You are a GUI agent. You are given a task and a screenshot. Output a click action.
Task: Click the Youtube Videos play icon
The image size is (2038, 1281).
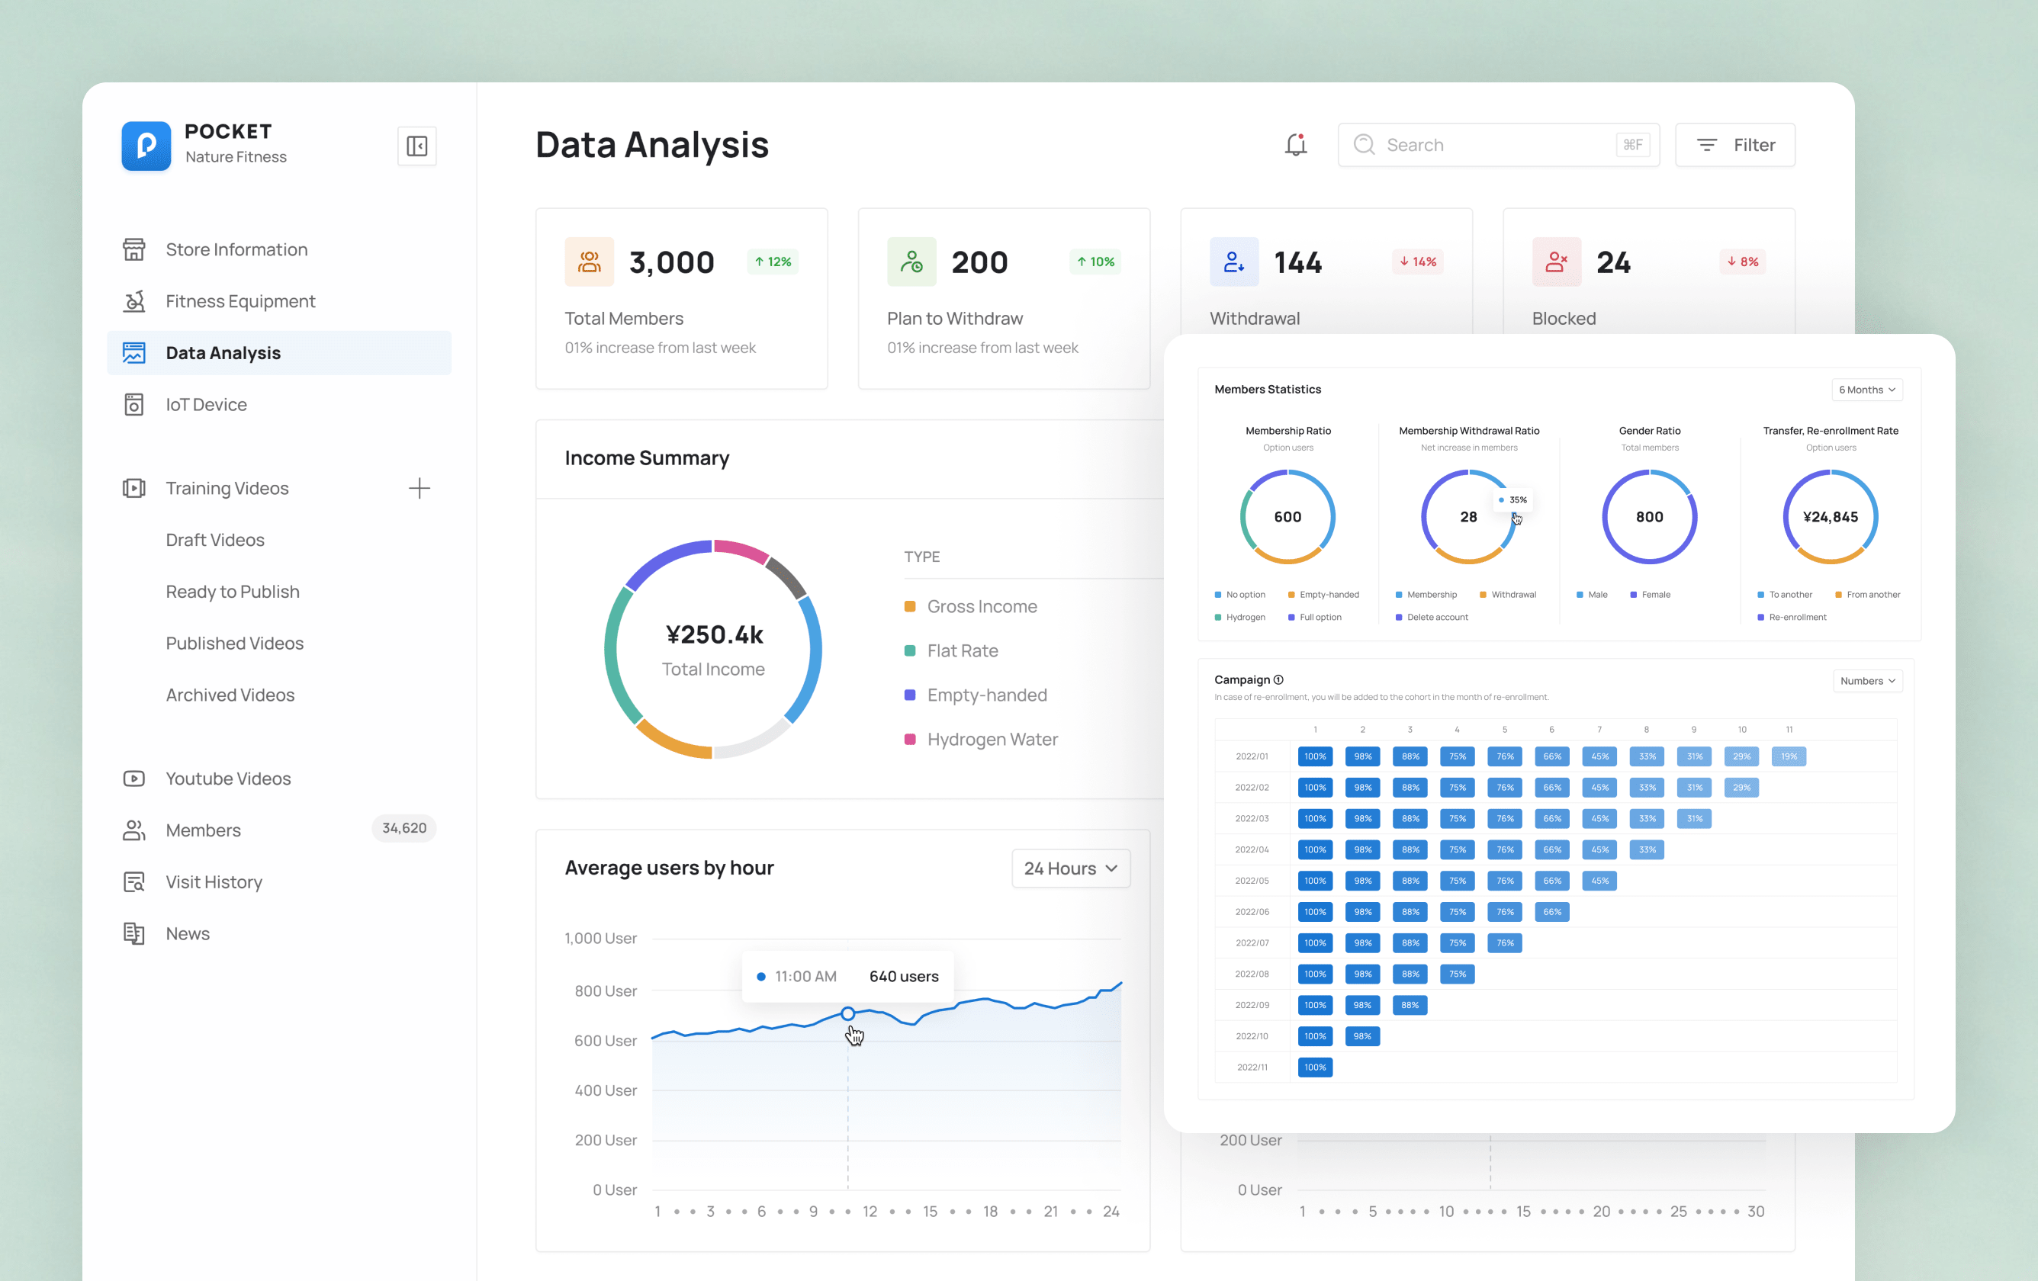133,779
